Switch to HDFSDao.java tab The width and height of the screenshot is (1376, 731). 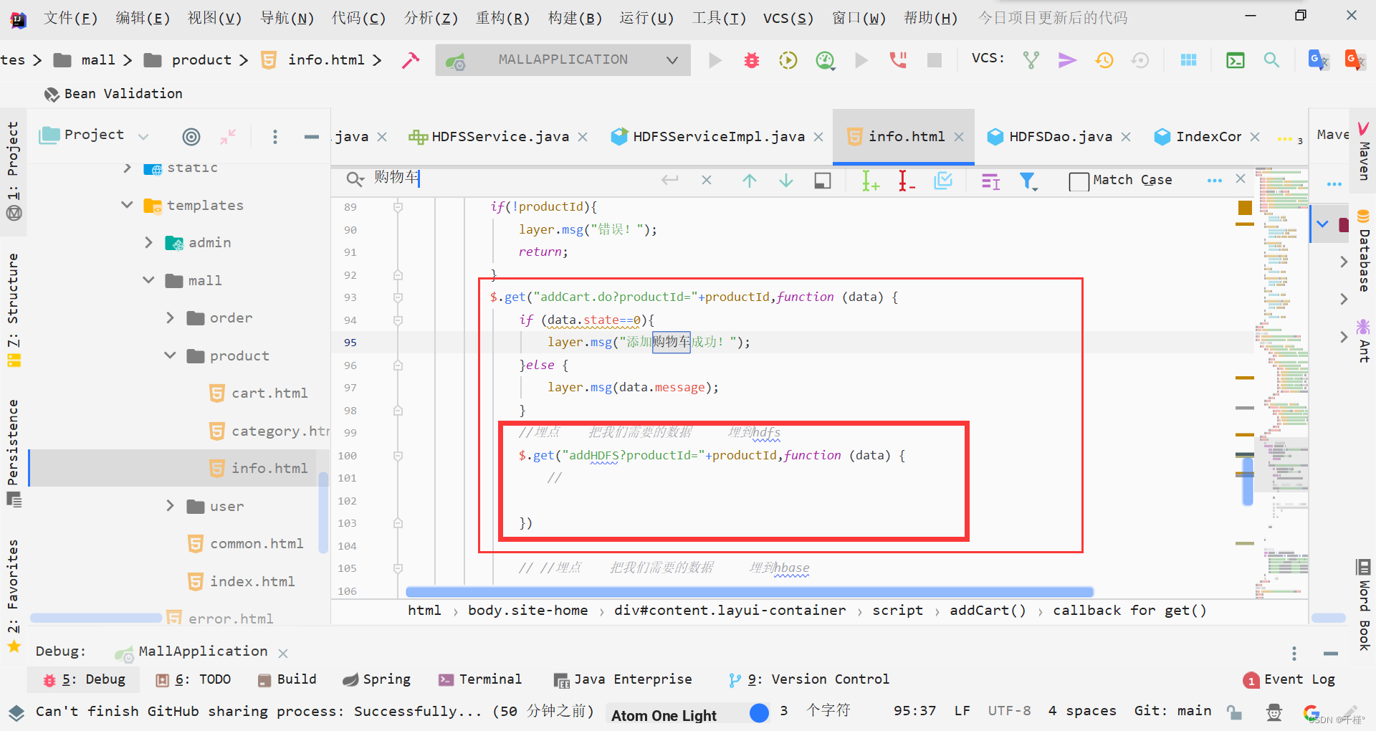[x=1060, y=136]
